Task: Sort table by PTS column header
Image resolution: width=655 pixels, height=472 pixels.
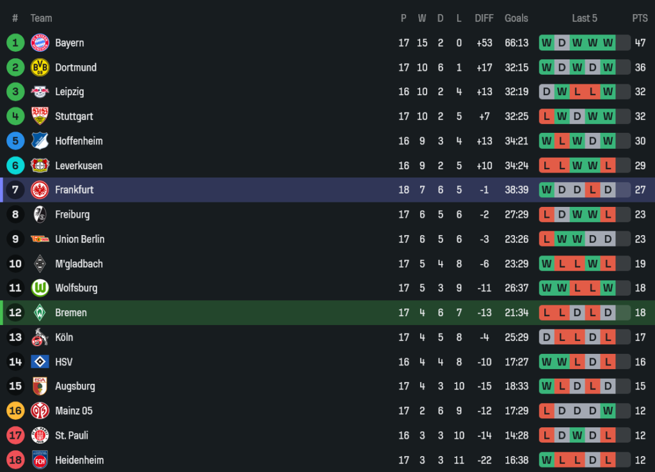Action: (640, 19)
